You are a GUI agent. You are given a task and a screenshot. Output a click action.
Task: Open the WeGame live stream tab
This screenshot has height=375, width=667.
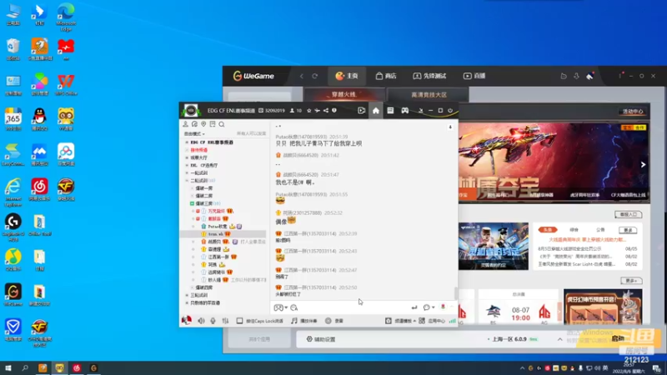point(474,76)
